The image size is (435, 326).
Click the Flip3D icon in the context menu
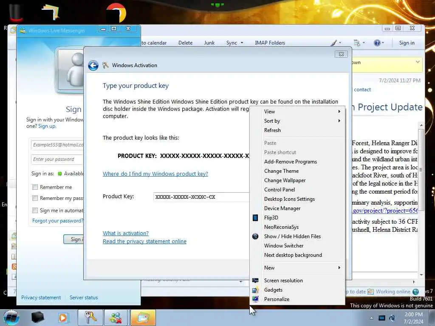[x=255, y=218]
